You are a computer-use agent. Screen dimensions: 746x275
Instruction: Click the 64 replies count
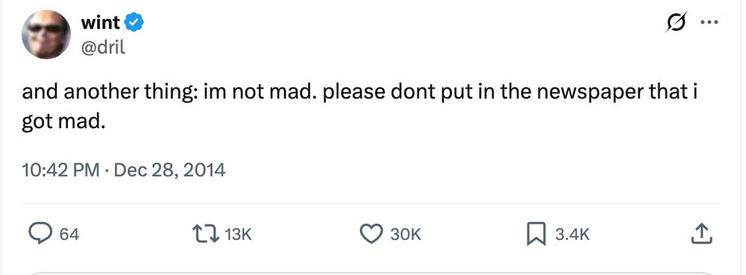69,234
